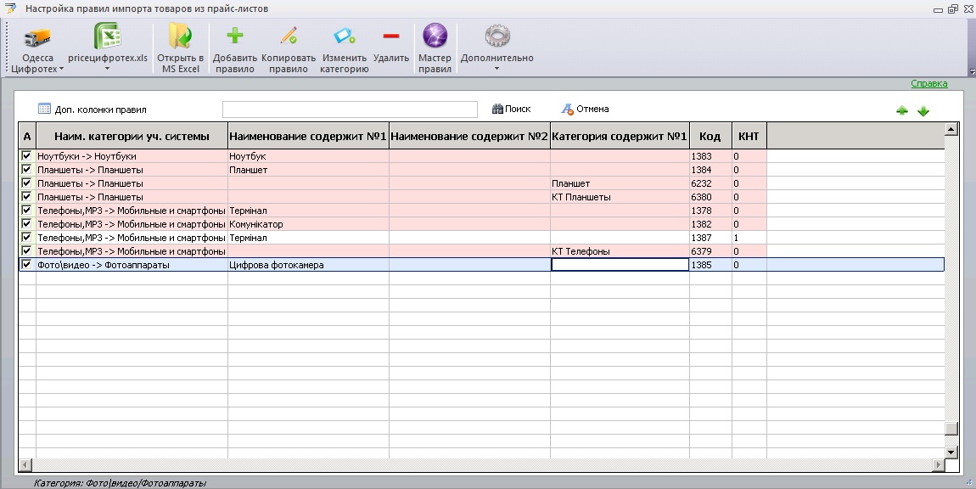The width and height of the screenshot is (976, 489).
Task: Click Наименование содержит №1 column header
Action: [308, 137]
